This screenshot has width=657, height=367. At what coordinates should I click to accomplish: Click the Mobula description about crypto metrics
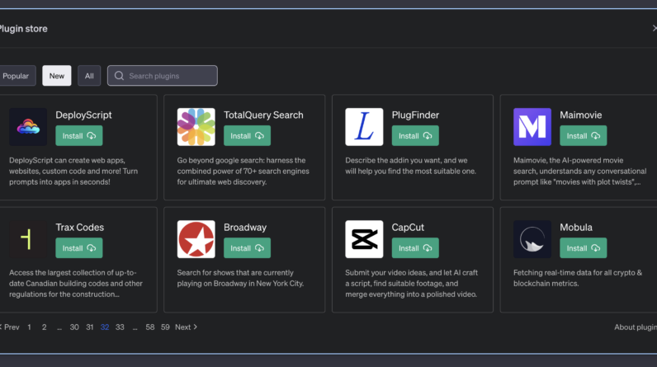(578, 278)
